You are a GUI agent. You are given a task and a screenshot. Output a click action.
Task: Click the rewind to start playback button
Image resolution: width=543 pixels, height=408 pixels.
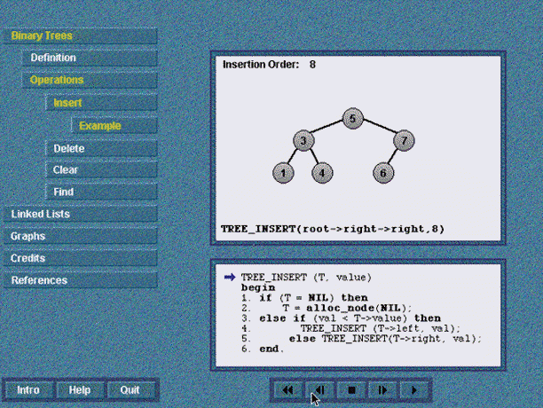point(287,390)
